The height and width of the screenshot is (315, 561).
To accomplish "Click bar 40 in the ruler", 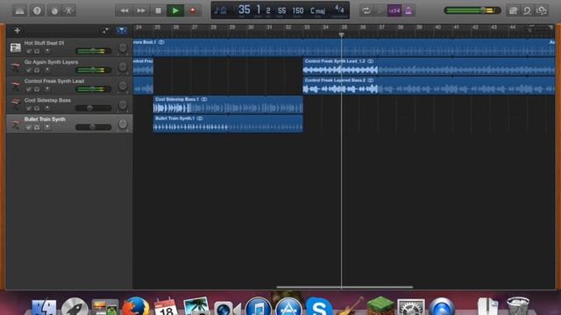I will pyautogui.click(x=438, y=27).
